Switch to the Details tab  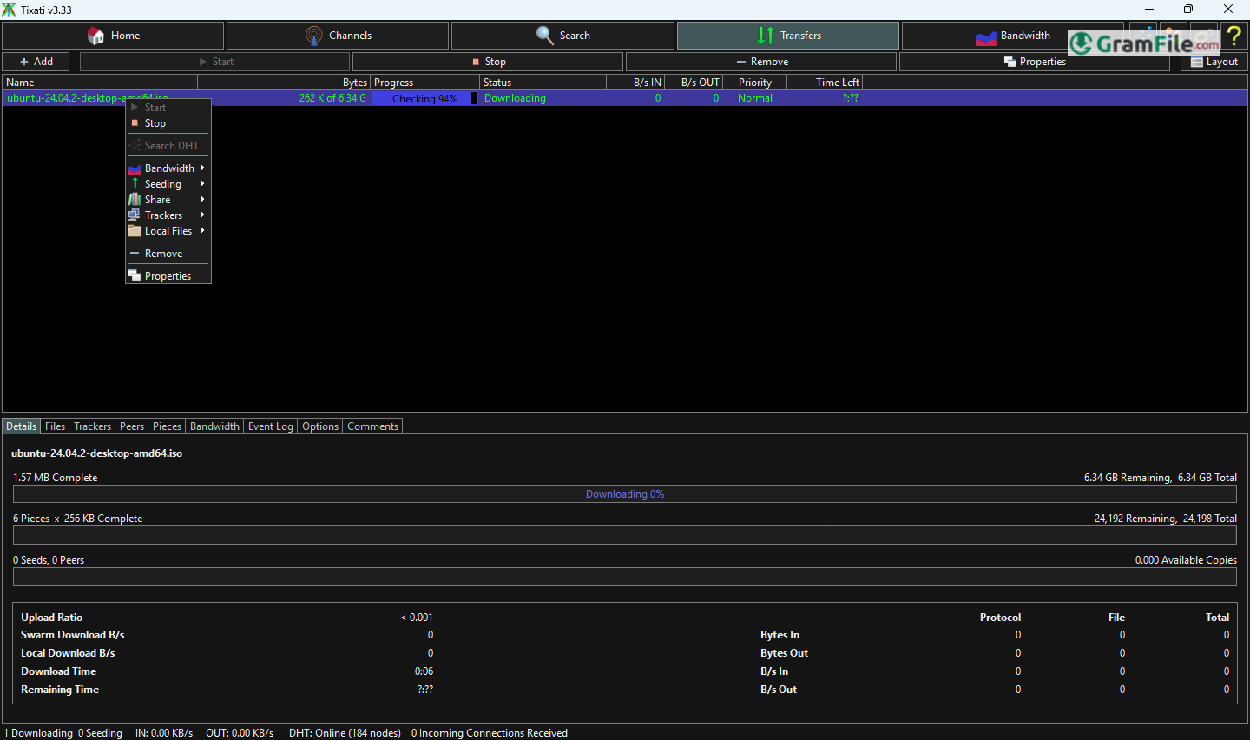(x=21, y=426)
